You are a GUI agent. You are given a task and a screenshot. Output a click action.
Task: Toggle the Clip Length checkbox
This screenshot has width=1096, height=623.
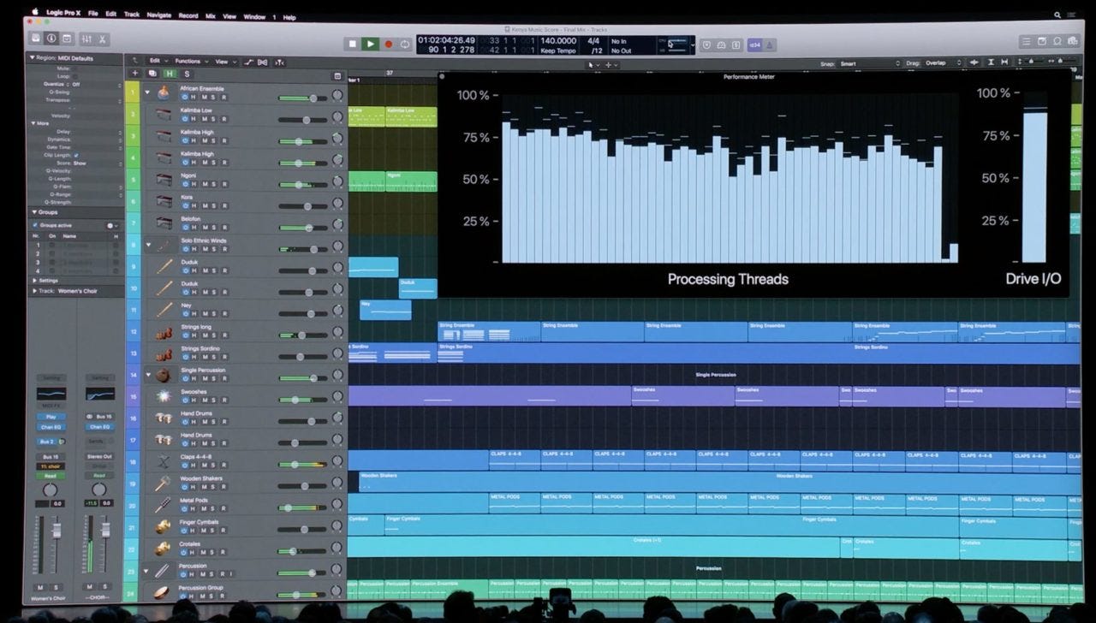pos(76,155)
